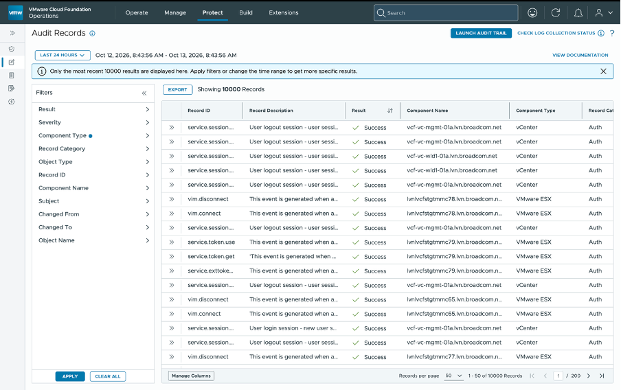Dismiss the 10000 results info banner

click(603, 71)
